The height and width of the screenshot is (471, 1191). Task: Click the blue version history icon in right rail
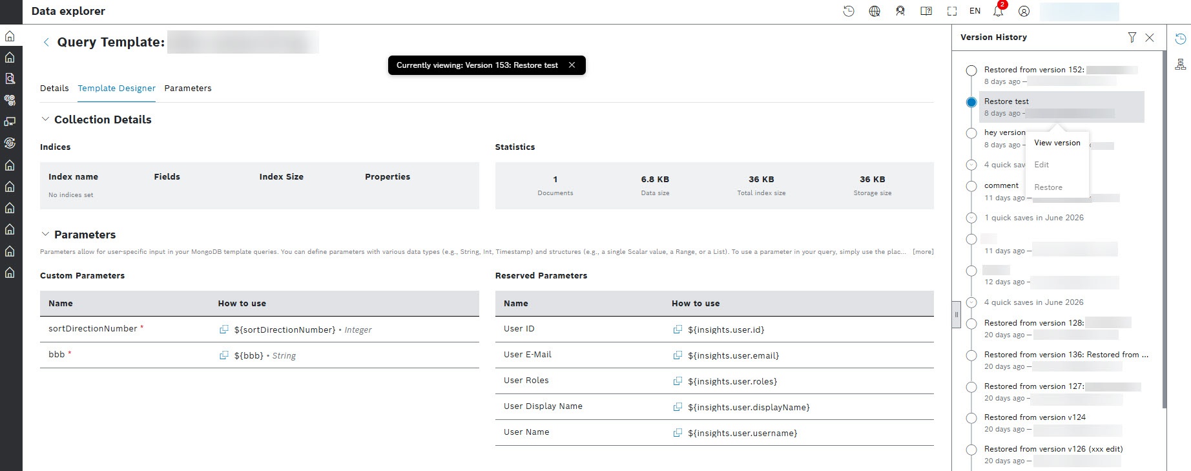[x=1180, y=39]
